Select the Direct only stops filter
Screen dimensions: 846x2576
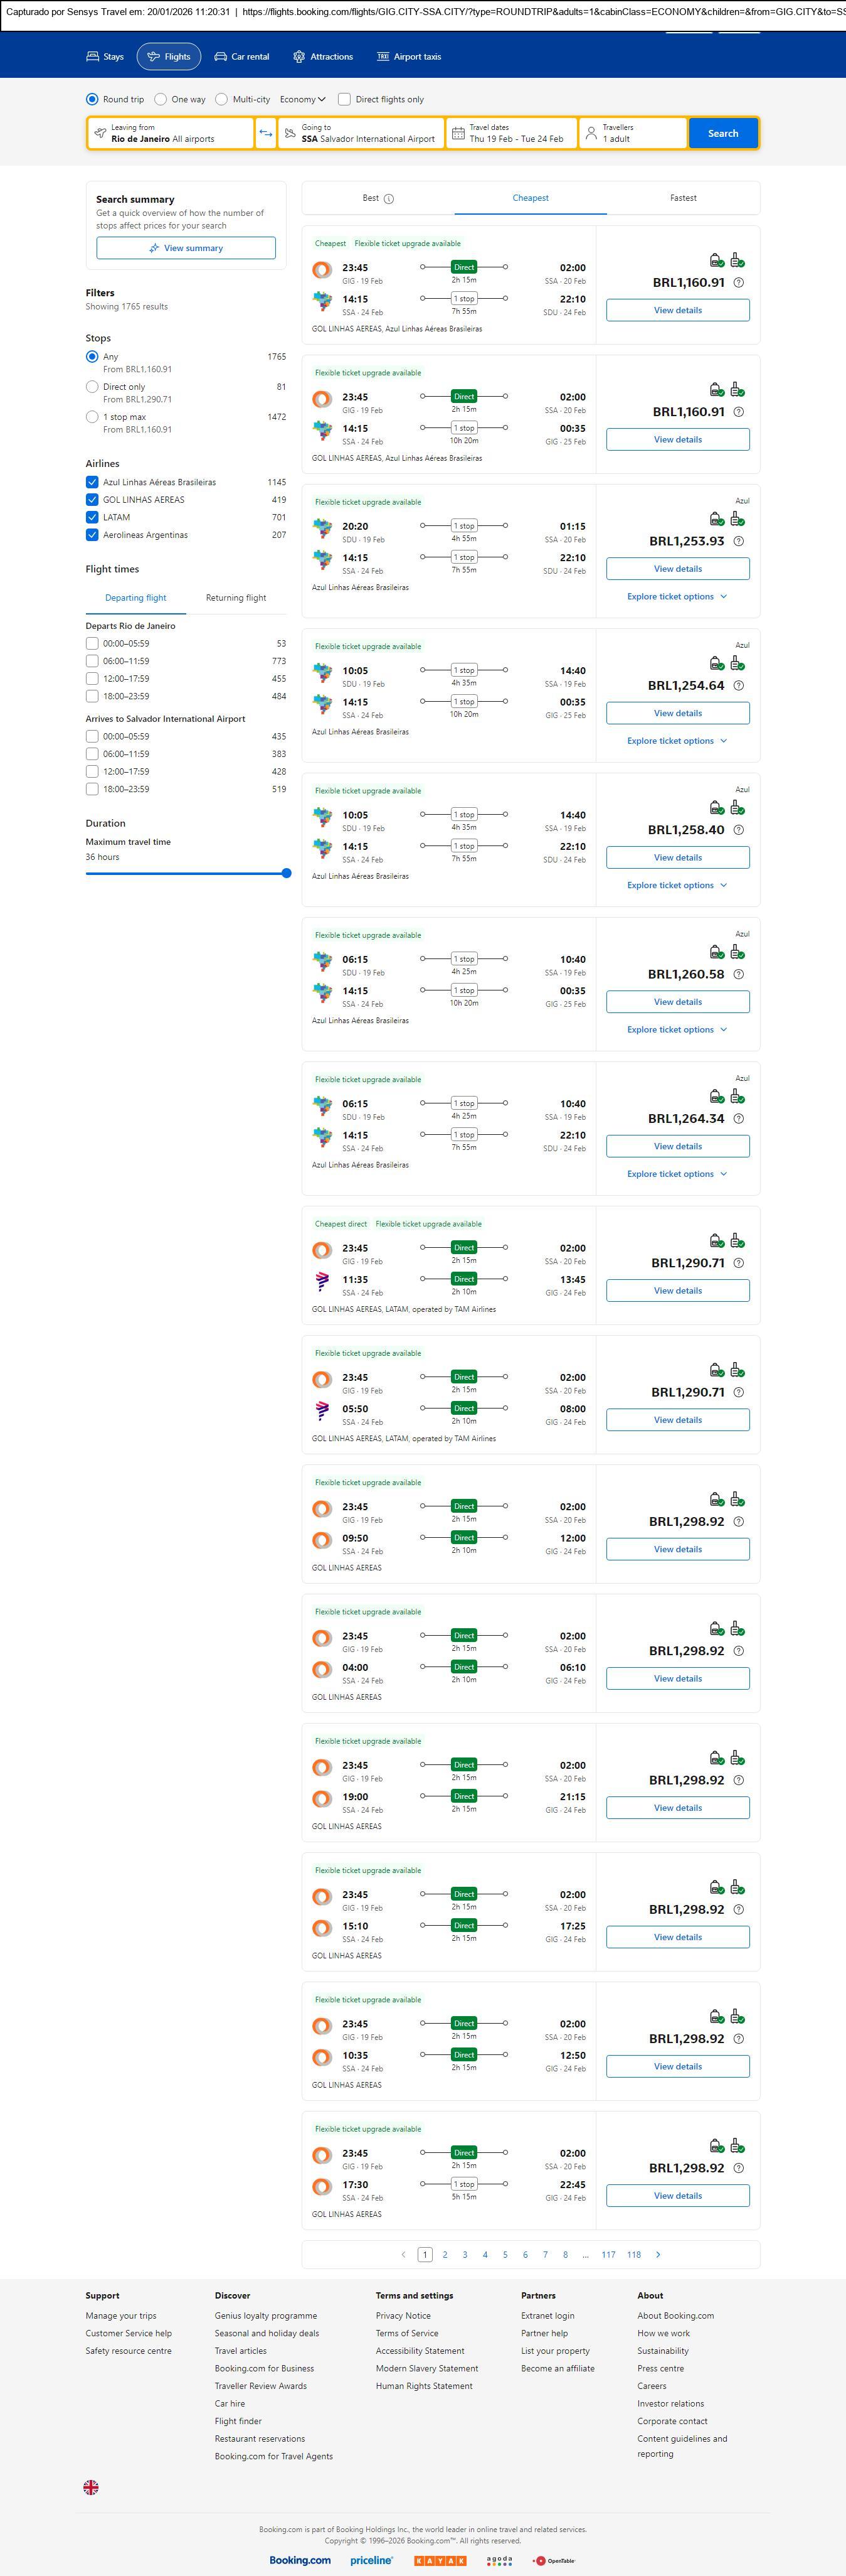pyautogui.click(x=92, y=387)
